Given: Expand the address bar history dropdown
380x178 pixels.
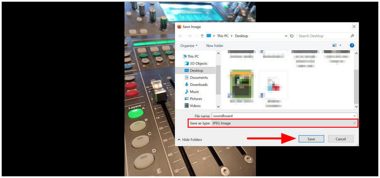Looking at the screenshot, I should coord(286,36).
